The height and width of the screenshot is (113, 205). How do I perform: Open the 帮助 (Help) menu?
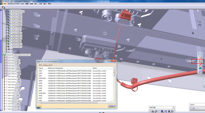(x=50, y=4)
